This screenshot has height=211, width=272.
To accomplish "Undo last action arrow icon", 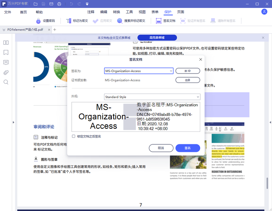I will click(x=71, y=4).
